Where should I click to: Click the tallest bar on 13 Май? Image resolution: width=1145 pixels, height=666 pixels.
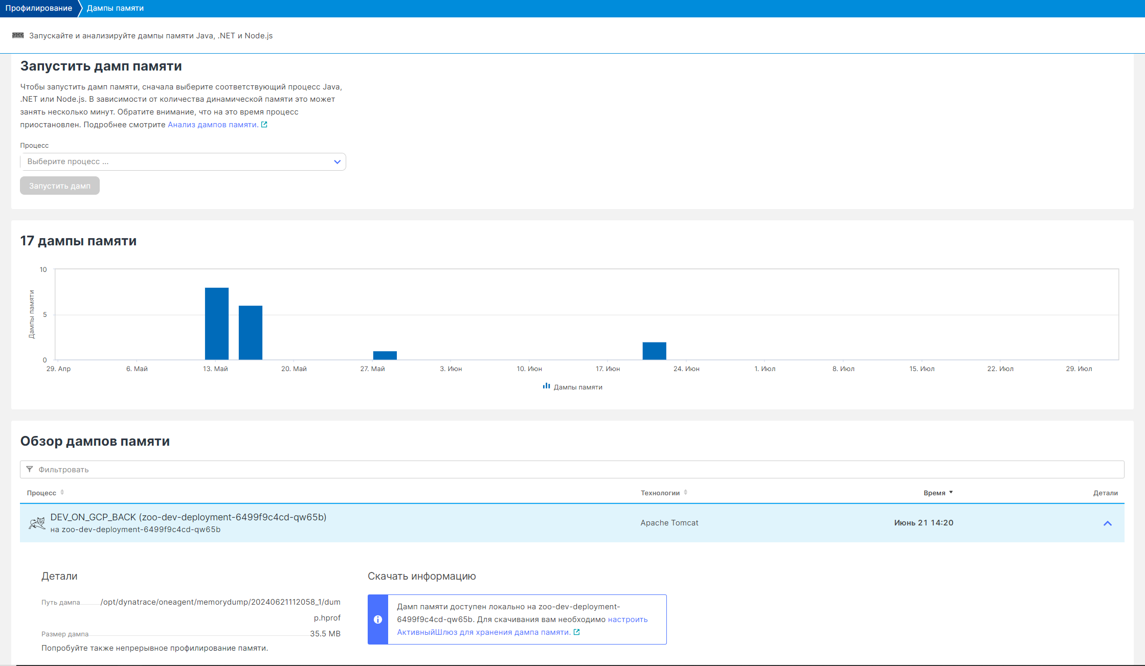[216, 324]
